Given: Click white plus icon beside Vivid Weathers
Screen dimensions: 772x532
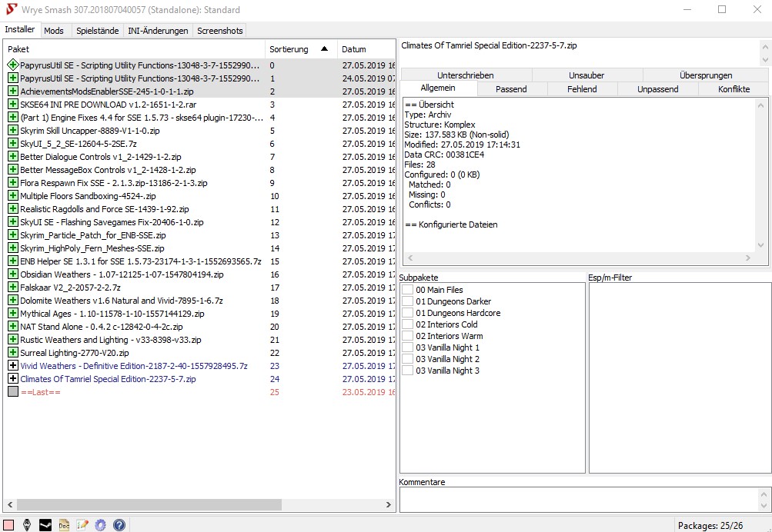Looking at the screenshot, I should click(13, 365).
